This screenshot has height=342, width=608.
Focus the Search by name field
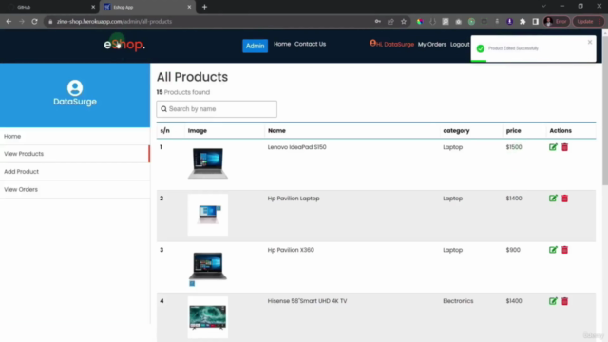point(217,109)
